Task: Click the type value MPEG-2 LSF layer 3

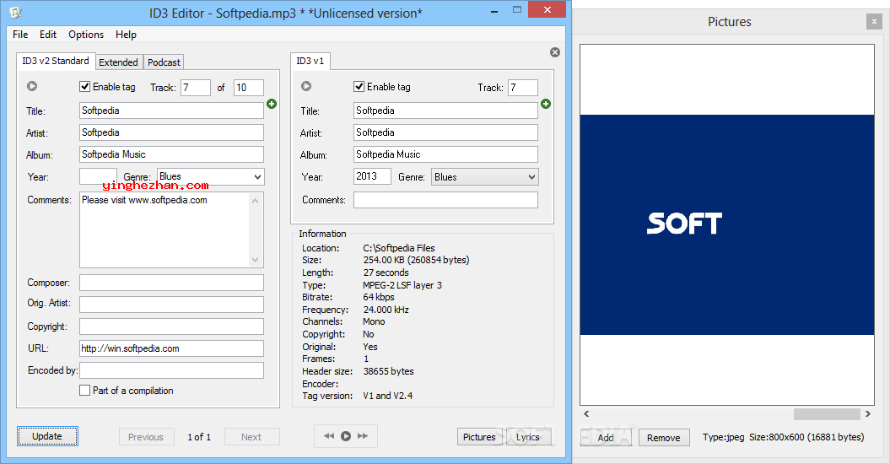Action: coord(402,285)
